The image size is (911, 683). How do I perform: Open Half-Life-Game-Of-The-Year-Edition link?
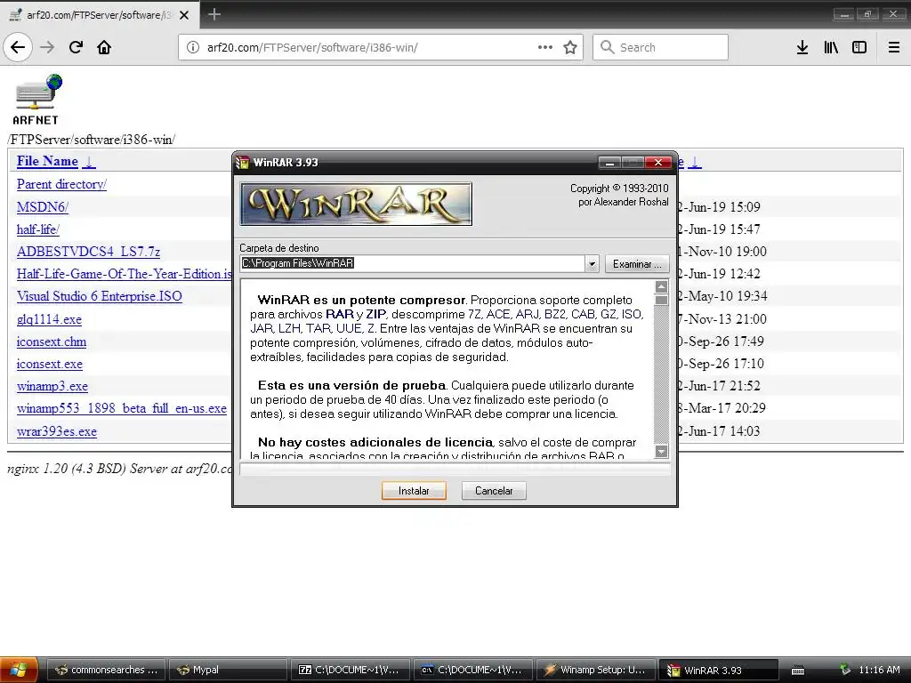click(x=124, y=274)
